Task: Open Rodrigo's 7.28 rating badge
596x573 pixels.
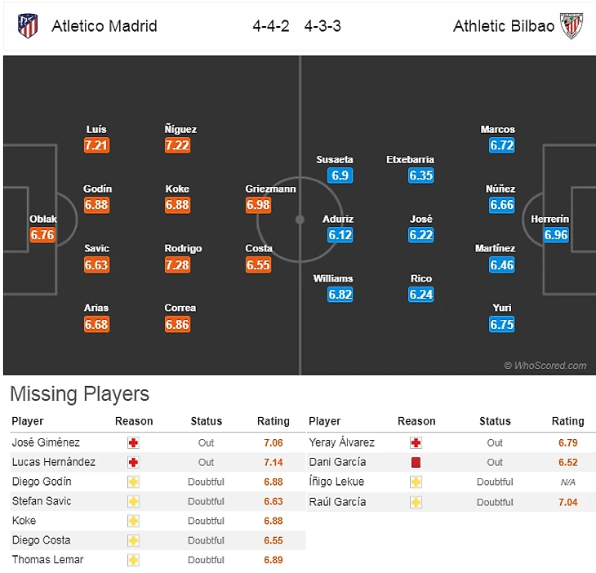Action: point(177,265)
